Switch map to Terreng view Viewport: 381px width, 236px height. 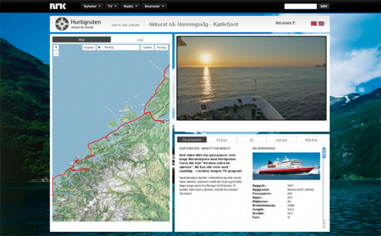tap(161, 47)
